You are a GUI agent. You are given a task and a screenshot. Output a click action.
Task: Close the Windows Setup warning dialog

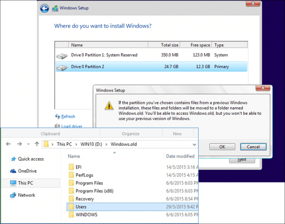(x=263, y=88)
